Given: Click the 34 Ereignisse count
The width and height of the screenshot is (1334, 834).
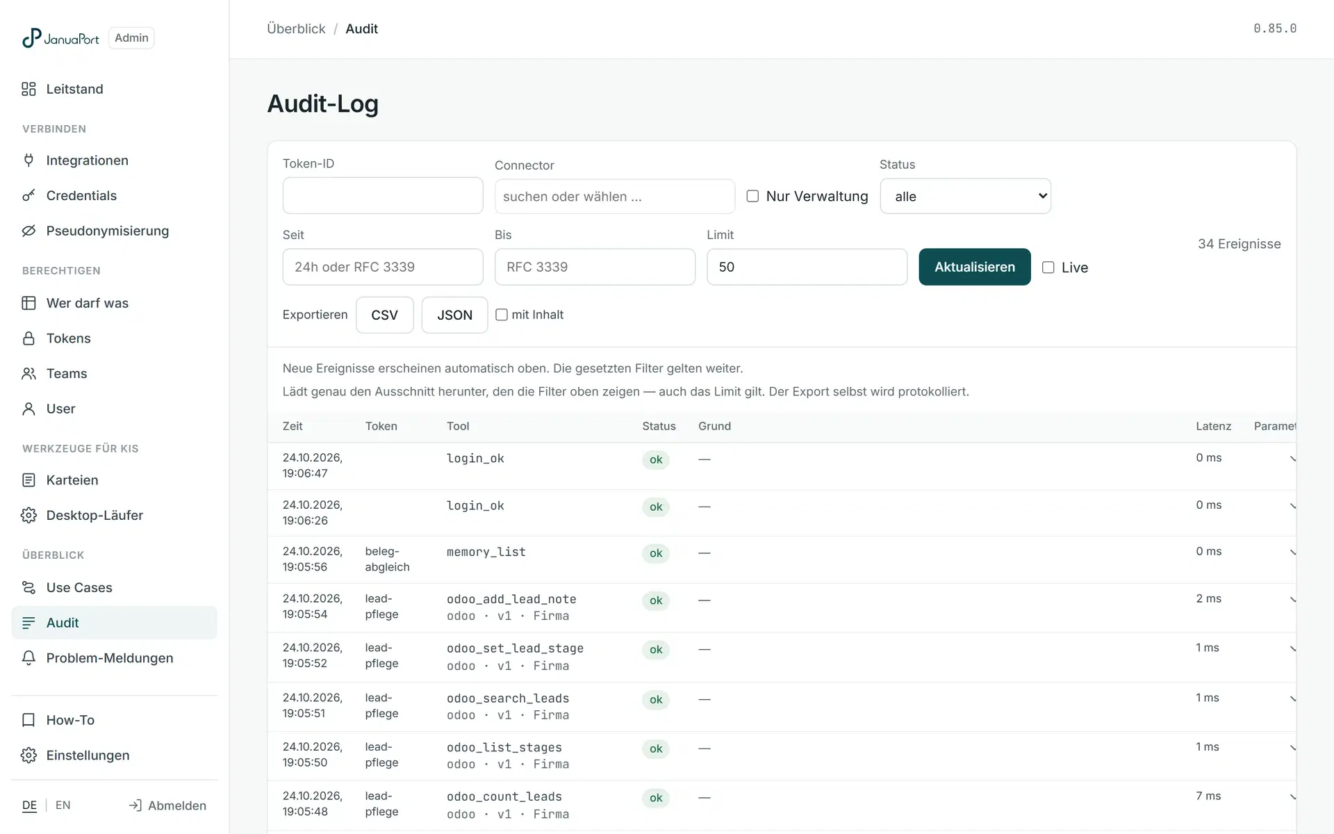Looking at the screenshot, I should point(1239,244).
